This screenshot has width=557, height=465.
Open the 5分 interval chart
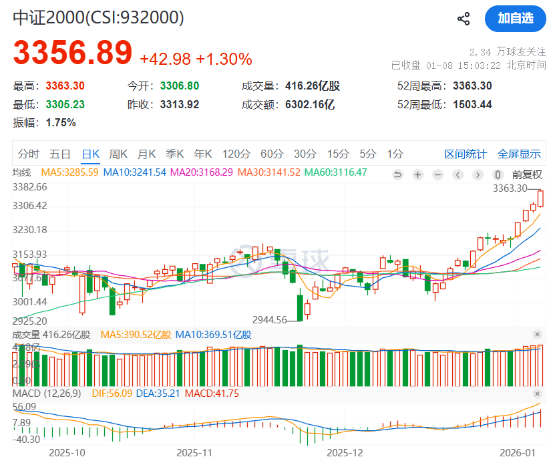[x=368, y=154]
